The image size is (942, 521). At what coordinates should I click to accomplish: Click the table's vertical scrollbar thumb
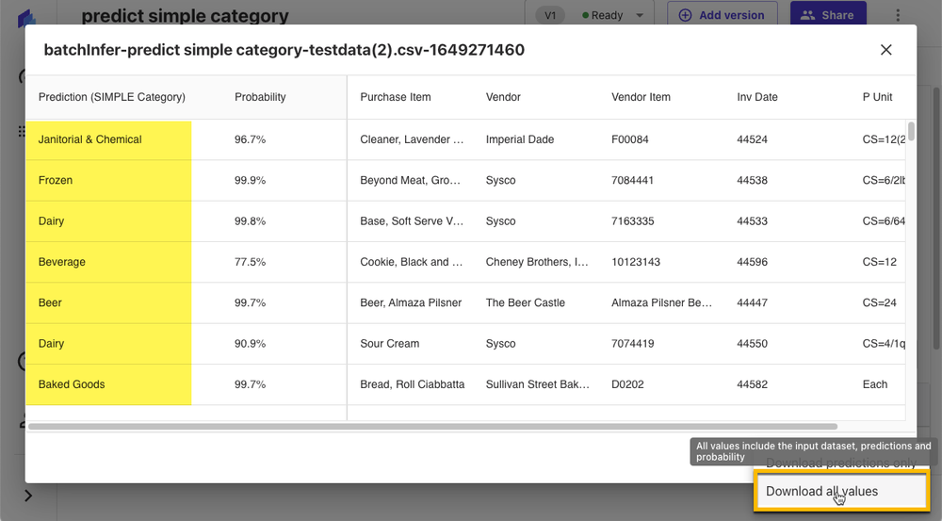[x=911, y=131]
